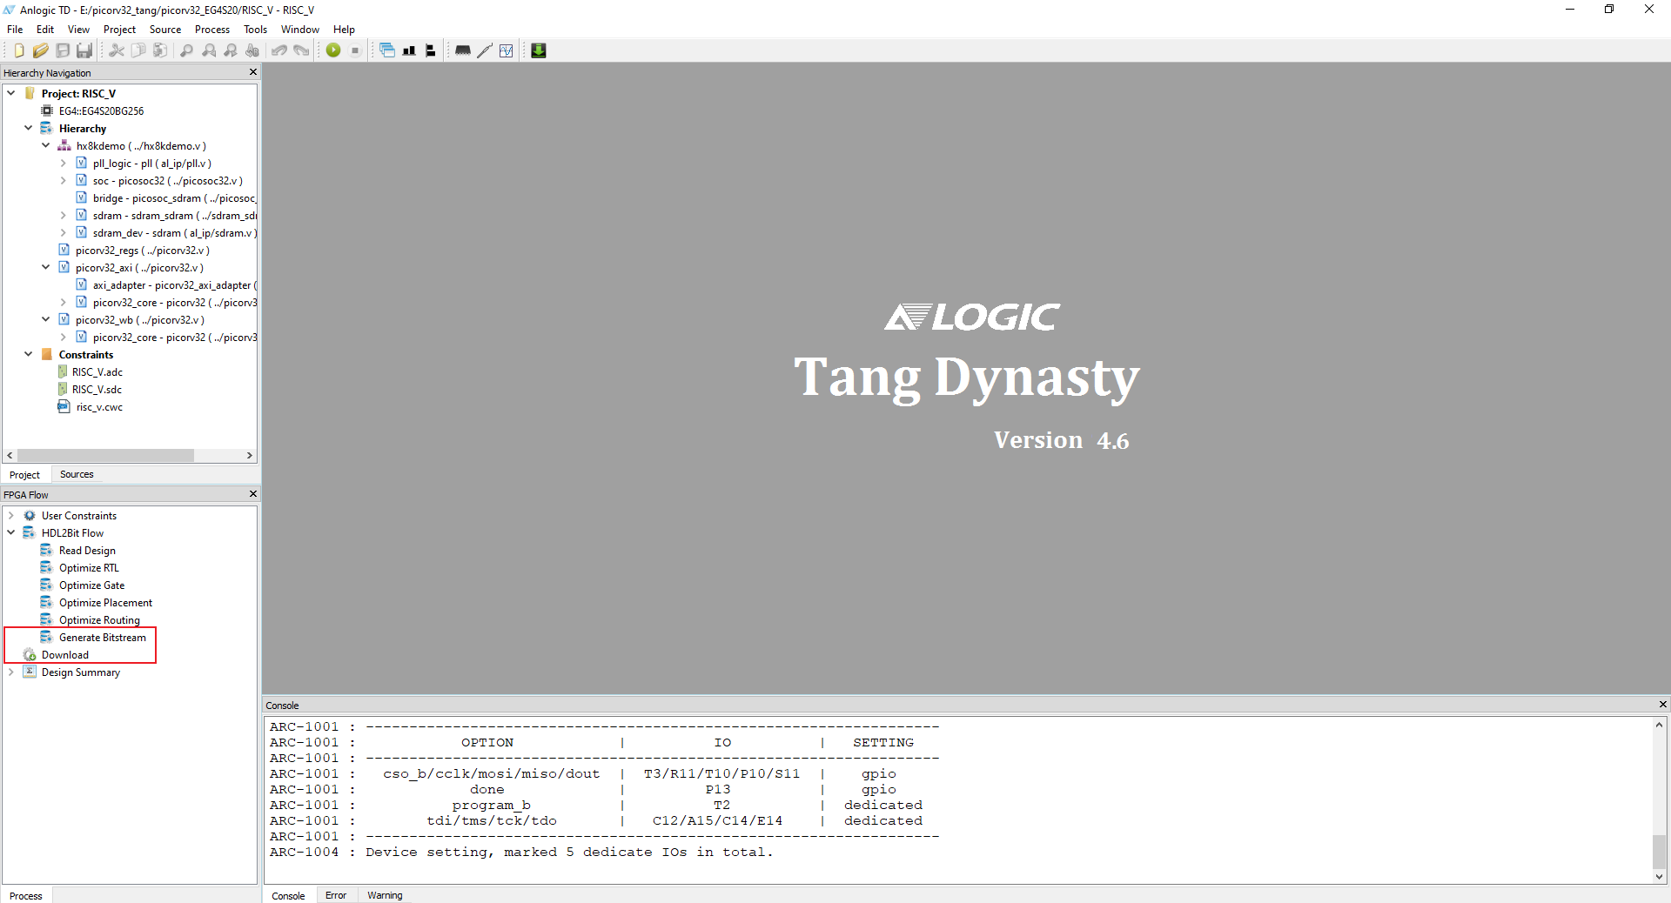Close the FPGA Flow panel

point(253,494)
